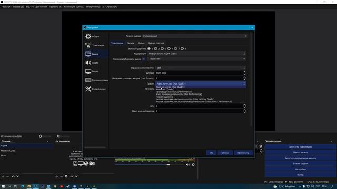Add a source with the Sources plus icon
Screen dimensions: 337x189
[x=57, y=176]
